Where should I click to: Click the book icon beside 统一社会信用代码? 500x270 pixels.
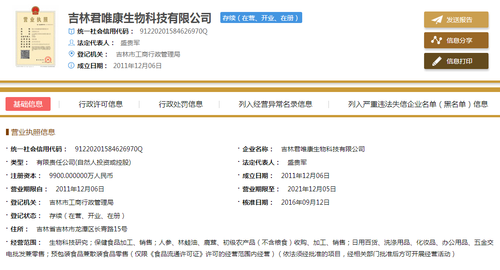(71, 31)
